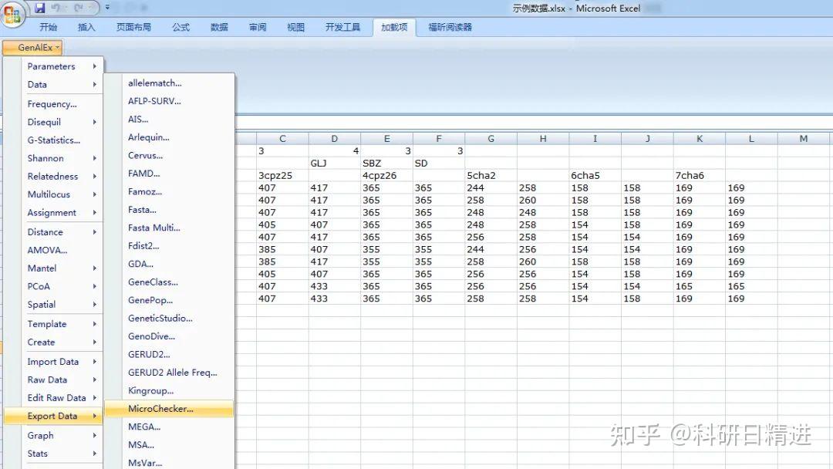Choose GDA... export option

169,264
